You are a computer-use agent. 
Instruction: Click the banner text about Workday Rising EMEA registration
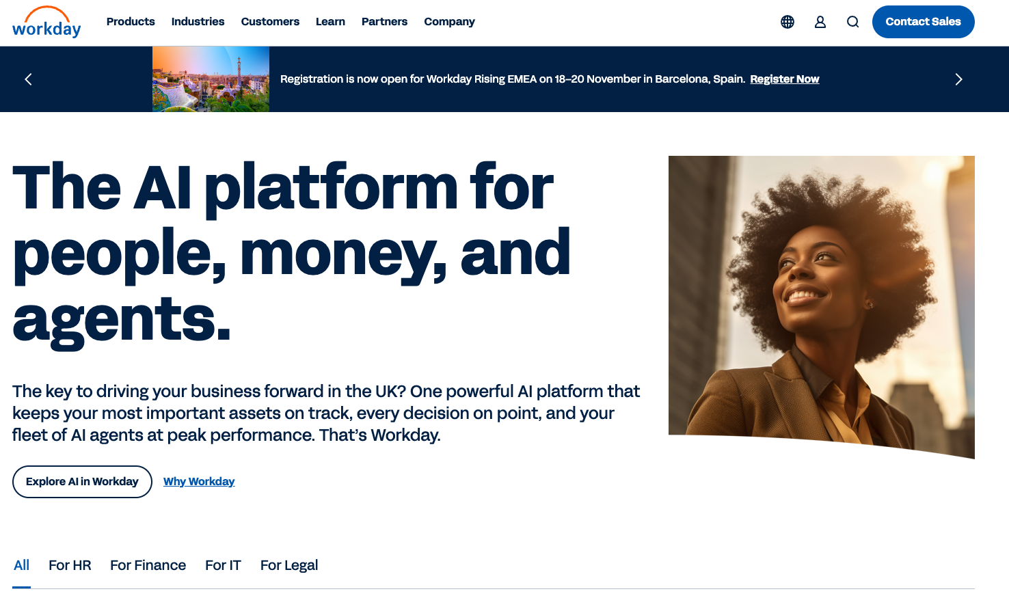[513, 79]
